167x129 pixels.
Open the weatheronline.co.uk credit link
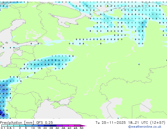[x=145, y=127]
